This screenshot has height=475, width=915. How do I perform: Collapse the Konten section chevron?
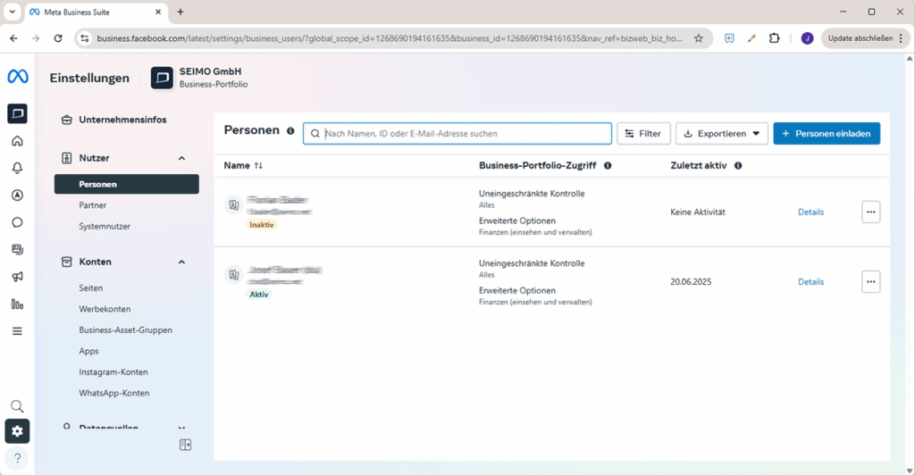[181, 262]
